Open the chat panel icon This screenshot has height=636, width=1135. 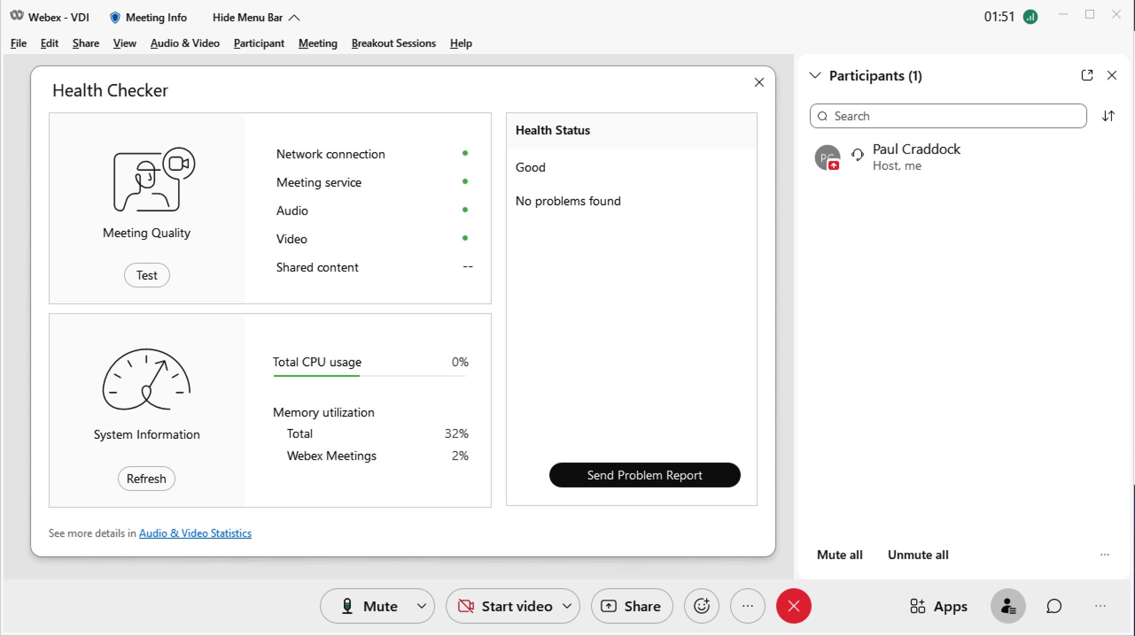[1054, 606]
